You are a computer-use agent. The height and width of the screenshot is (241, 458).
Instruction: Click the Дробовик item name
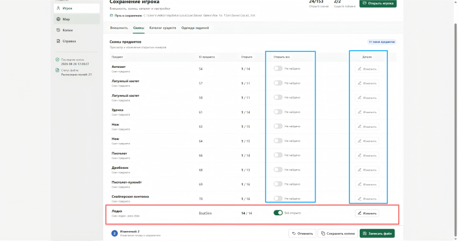point(120,168)
